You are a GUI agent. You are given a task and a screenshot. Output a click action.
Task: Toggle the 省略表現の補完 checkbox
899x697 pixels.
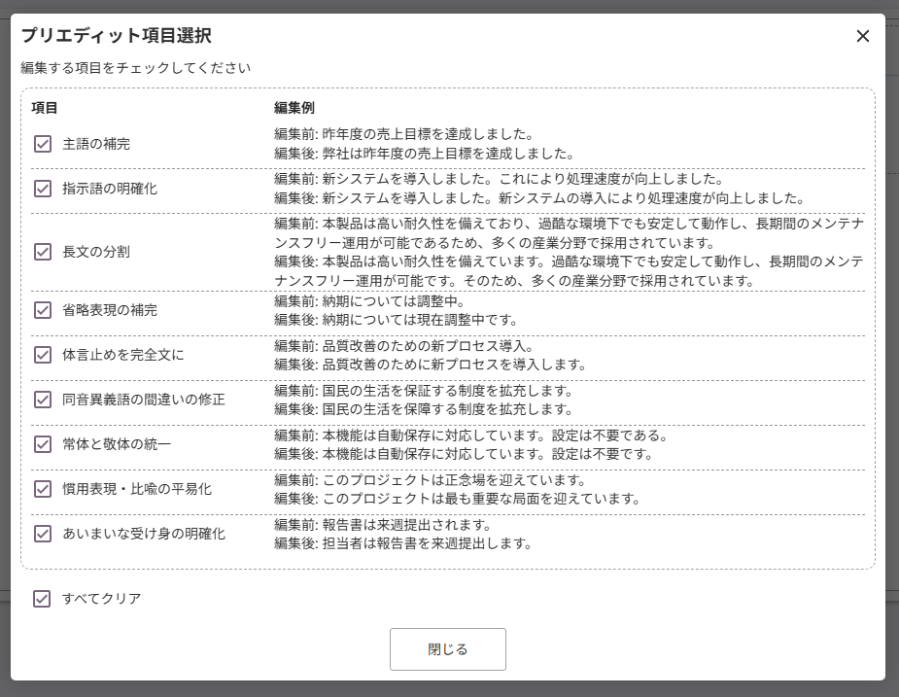pos(43,310)
